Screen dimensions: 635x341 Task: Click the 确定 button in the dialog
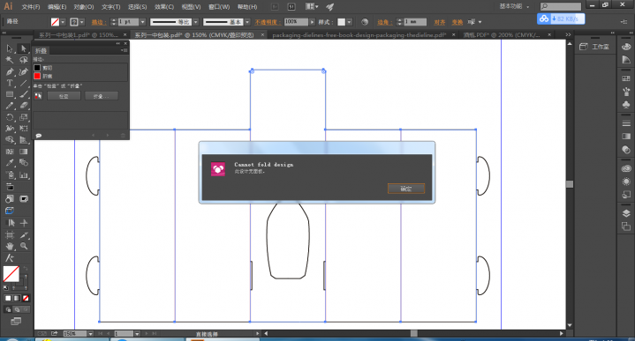[x=405, y=189]
